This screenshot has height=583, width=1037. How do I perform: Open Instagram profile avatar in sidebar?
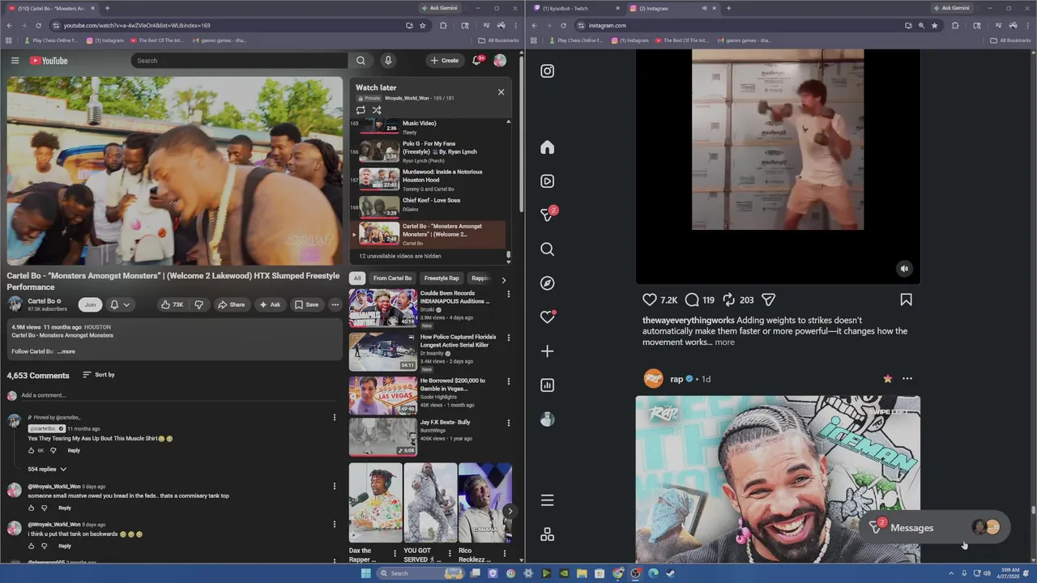pos(548,419)
